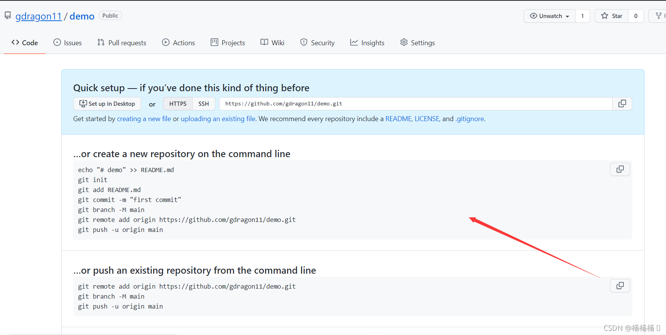
Task: Click the Public visibility badge
Action: [x=110, y=16]
